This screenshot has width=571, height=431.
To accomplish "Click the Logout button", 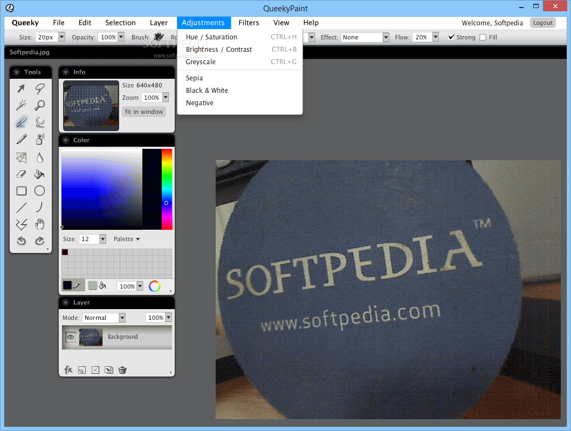I will click(542, 23).
